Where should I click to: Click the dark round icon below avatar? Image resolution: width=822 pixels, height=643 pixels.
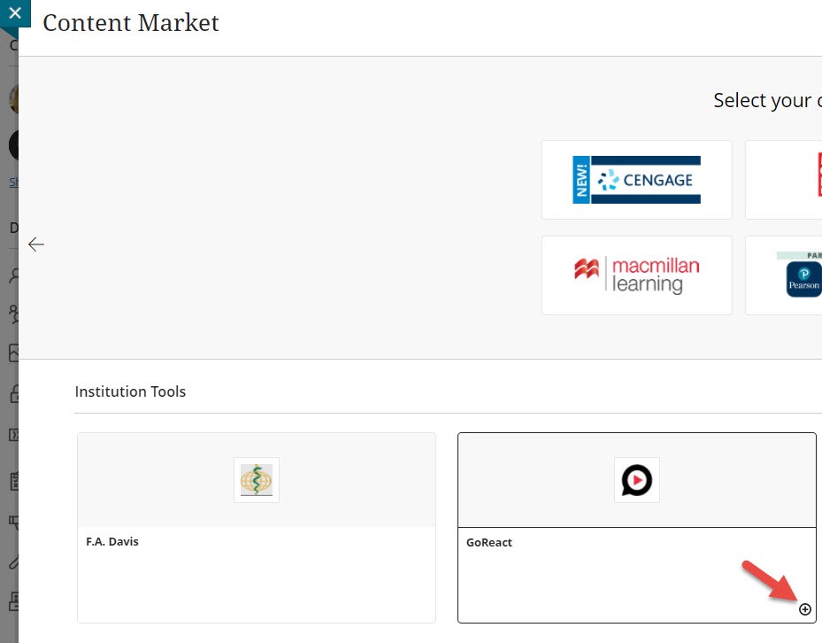13,144
